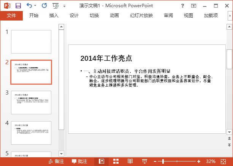
Task: Click the slide editor vertical scroll thumb
Action: click(x=229, y=59)
